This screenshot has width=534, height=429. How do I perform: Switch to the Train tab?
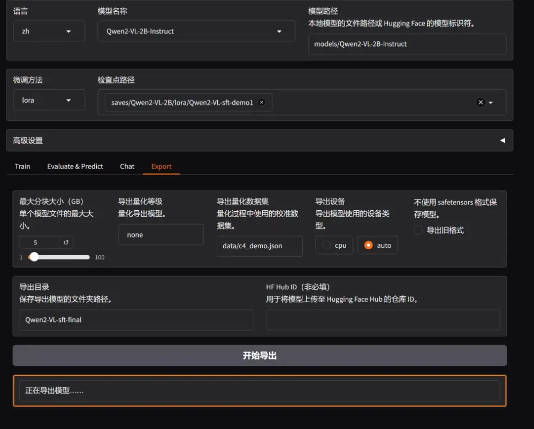22,166
